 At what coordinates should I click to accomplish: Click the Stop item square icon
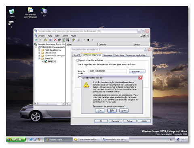pyautogui.click(x=88, y=40)
